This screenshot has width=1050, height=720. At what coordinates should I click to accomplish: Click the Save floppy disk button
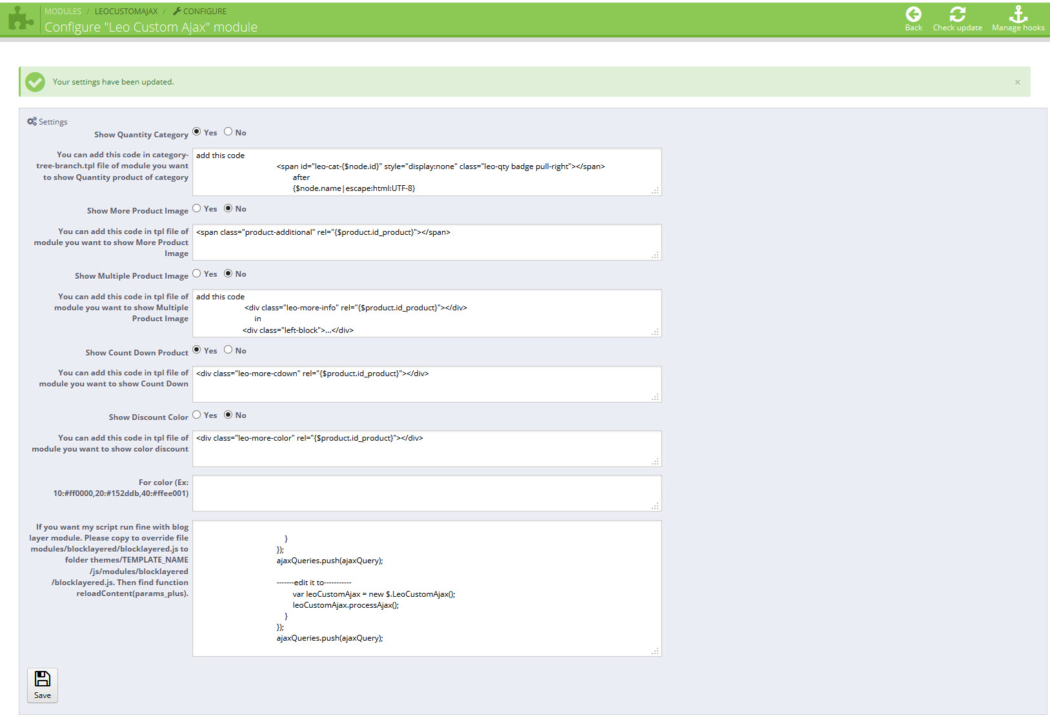[x=43, y=685]
